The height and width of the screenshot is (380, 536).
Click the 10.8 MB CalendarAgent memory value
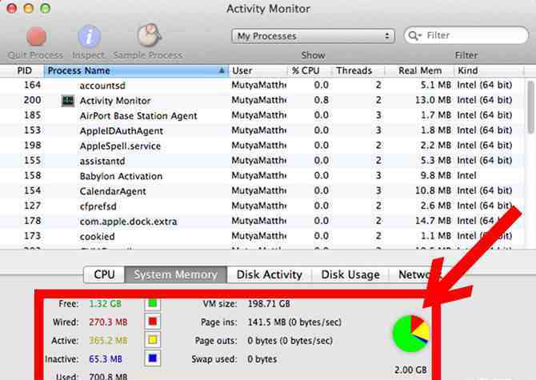(x=433, y=190)
